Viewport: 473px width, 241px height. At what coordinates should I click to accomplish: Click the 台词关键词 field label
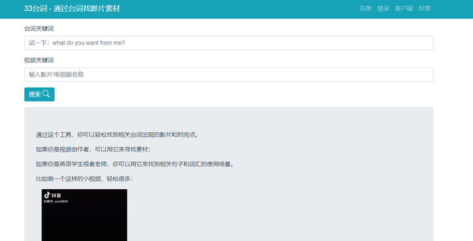click(39, 29)
